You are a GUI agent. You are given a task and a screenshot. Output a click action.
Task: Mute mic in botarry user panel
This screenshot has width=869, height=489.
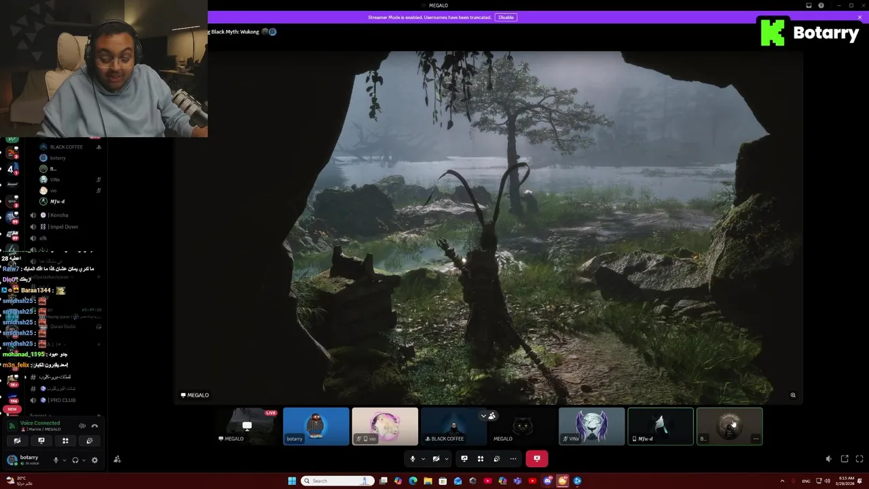[x=56, y=460]
